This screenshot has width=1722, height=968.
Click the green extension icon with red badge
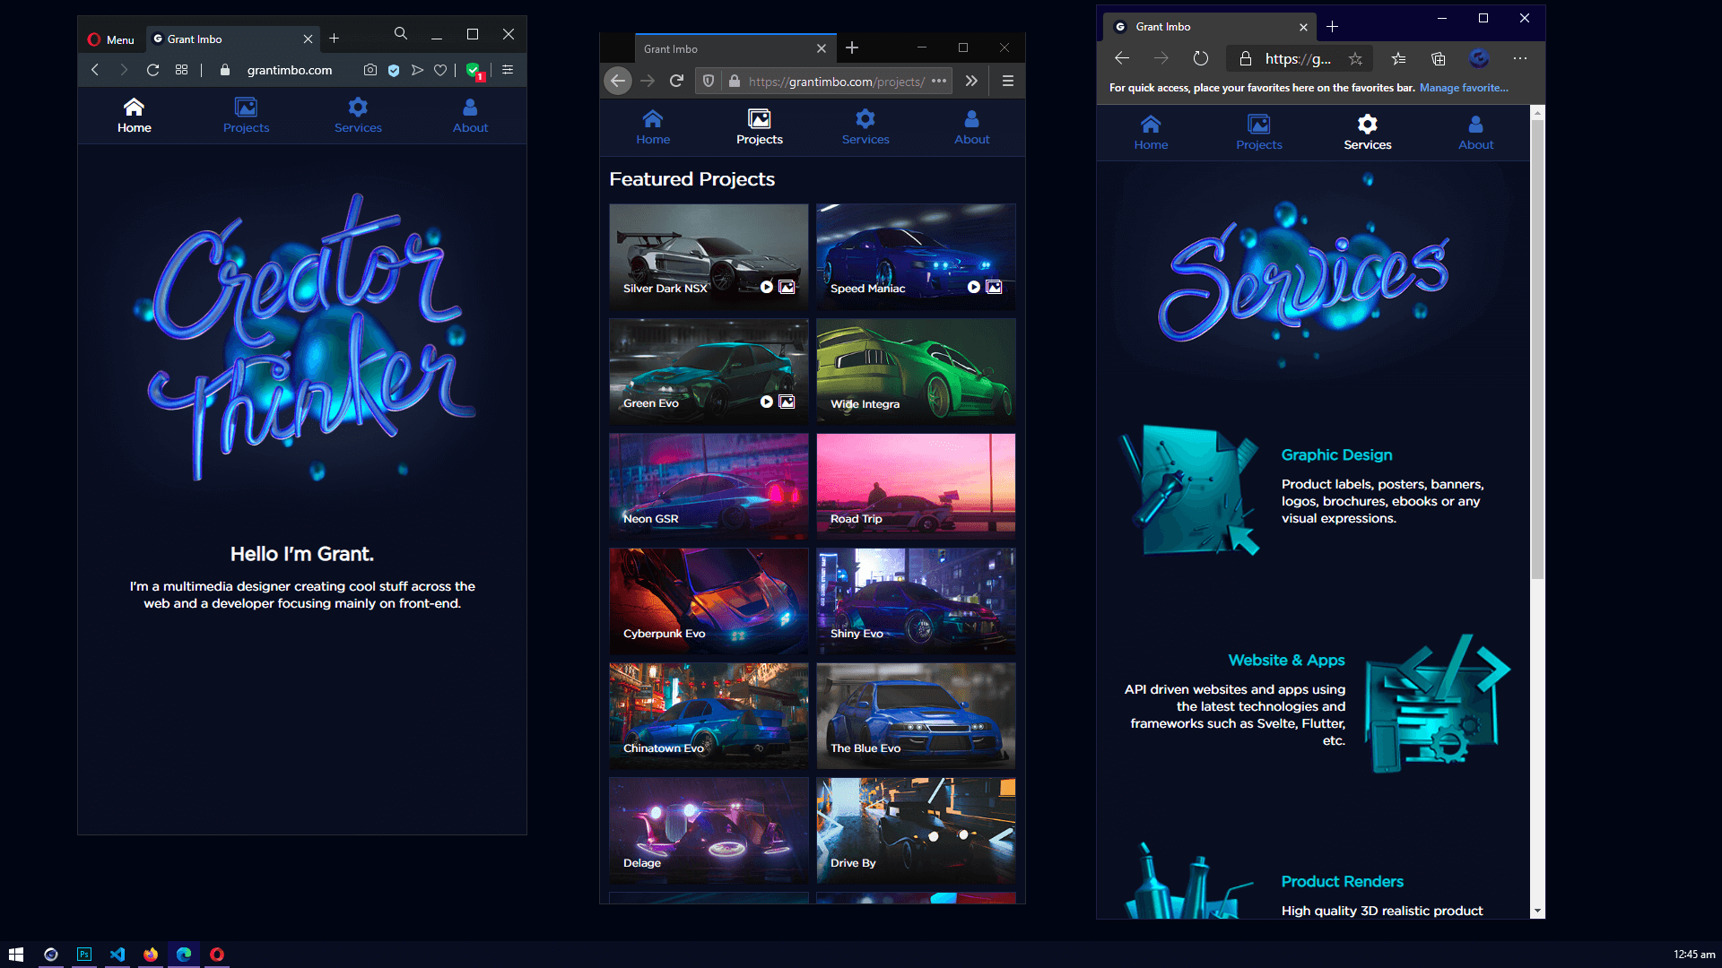pos(474,70)
